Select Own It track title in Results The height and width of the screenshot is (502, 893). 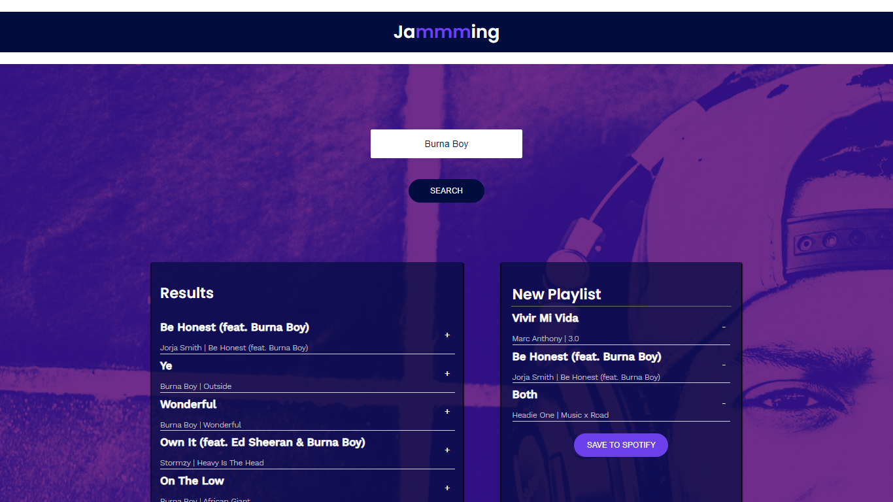coord(263,443)
